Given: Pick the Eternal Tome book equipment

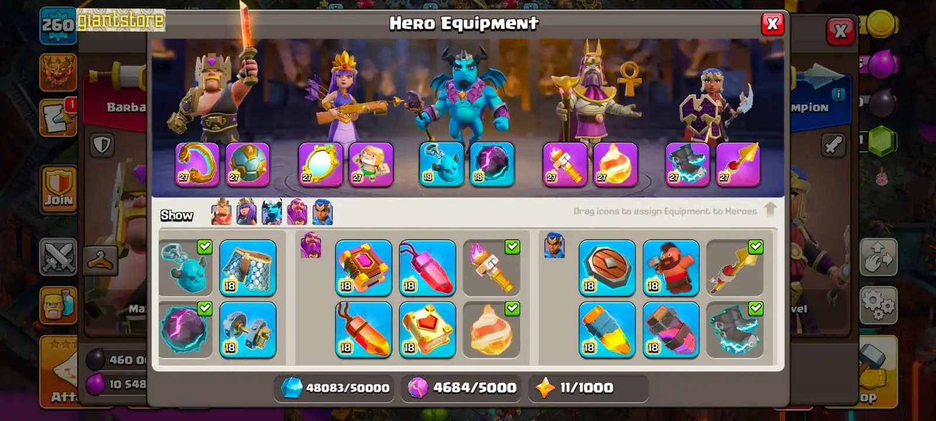Looking at the screenshot, I should (x=363, y=267).
